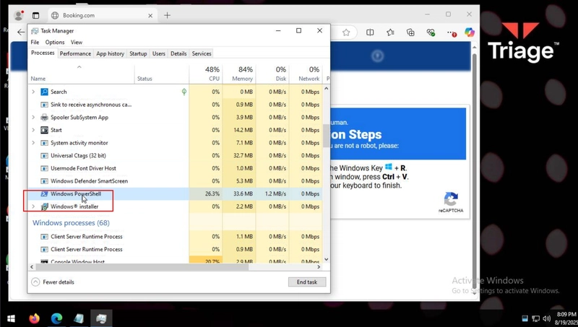Open the Copilot icon in Edge
This screenshot has width=578, height=327.
469,32
